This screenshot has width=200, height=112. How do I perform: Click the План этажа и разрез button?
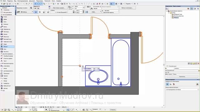[59, 8]
